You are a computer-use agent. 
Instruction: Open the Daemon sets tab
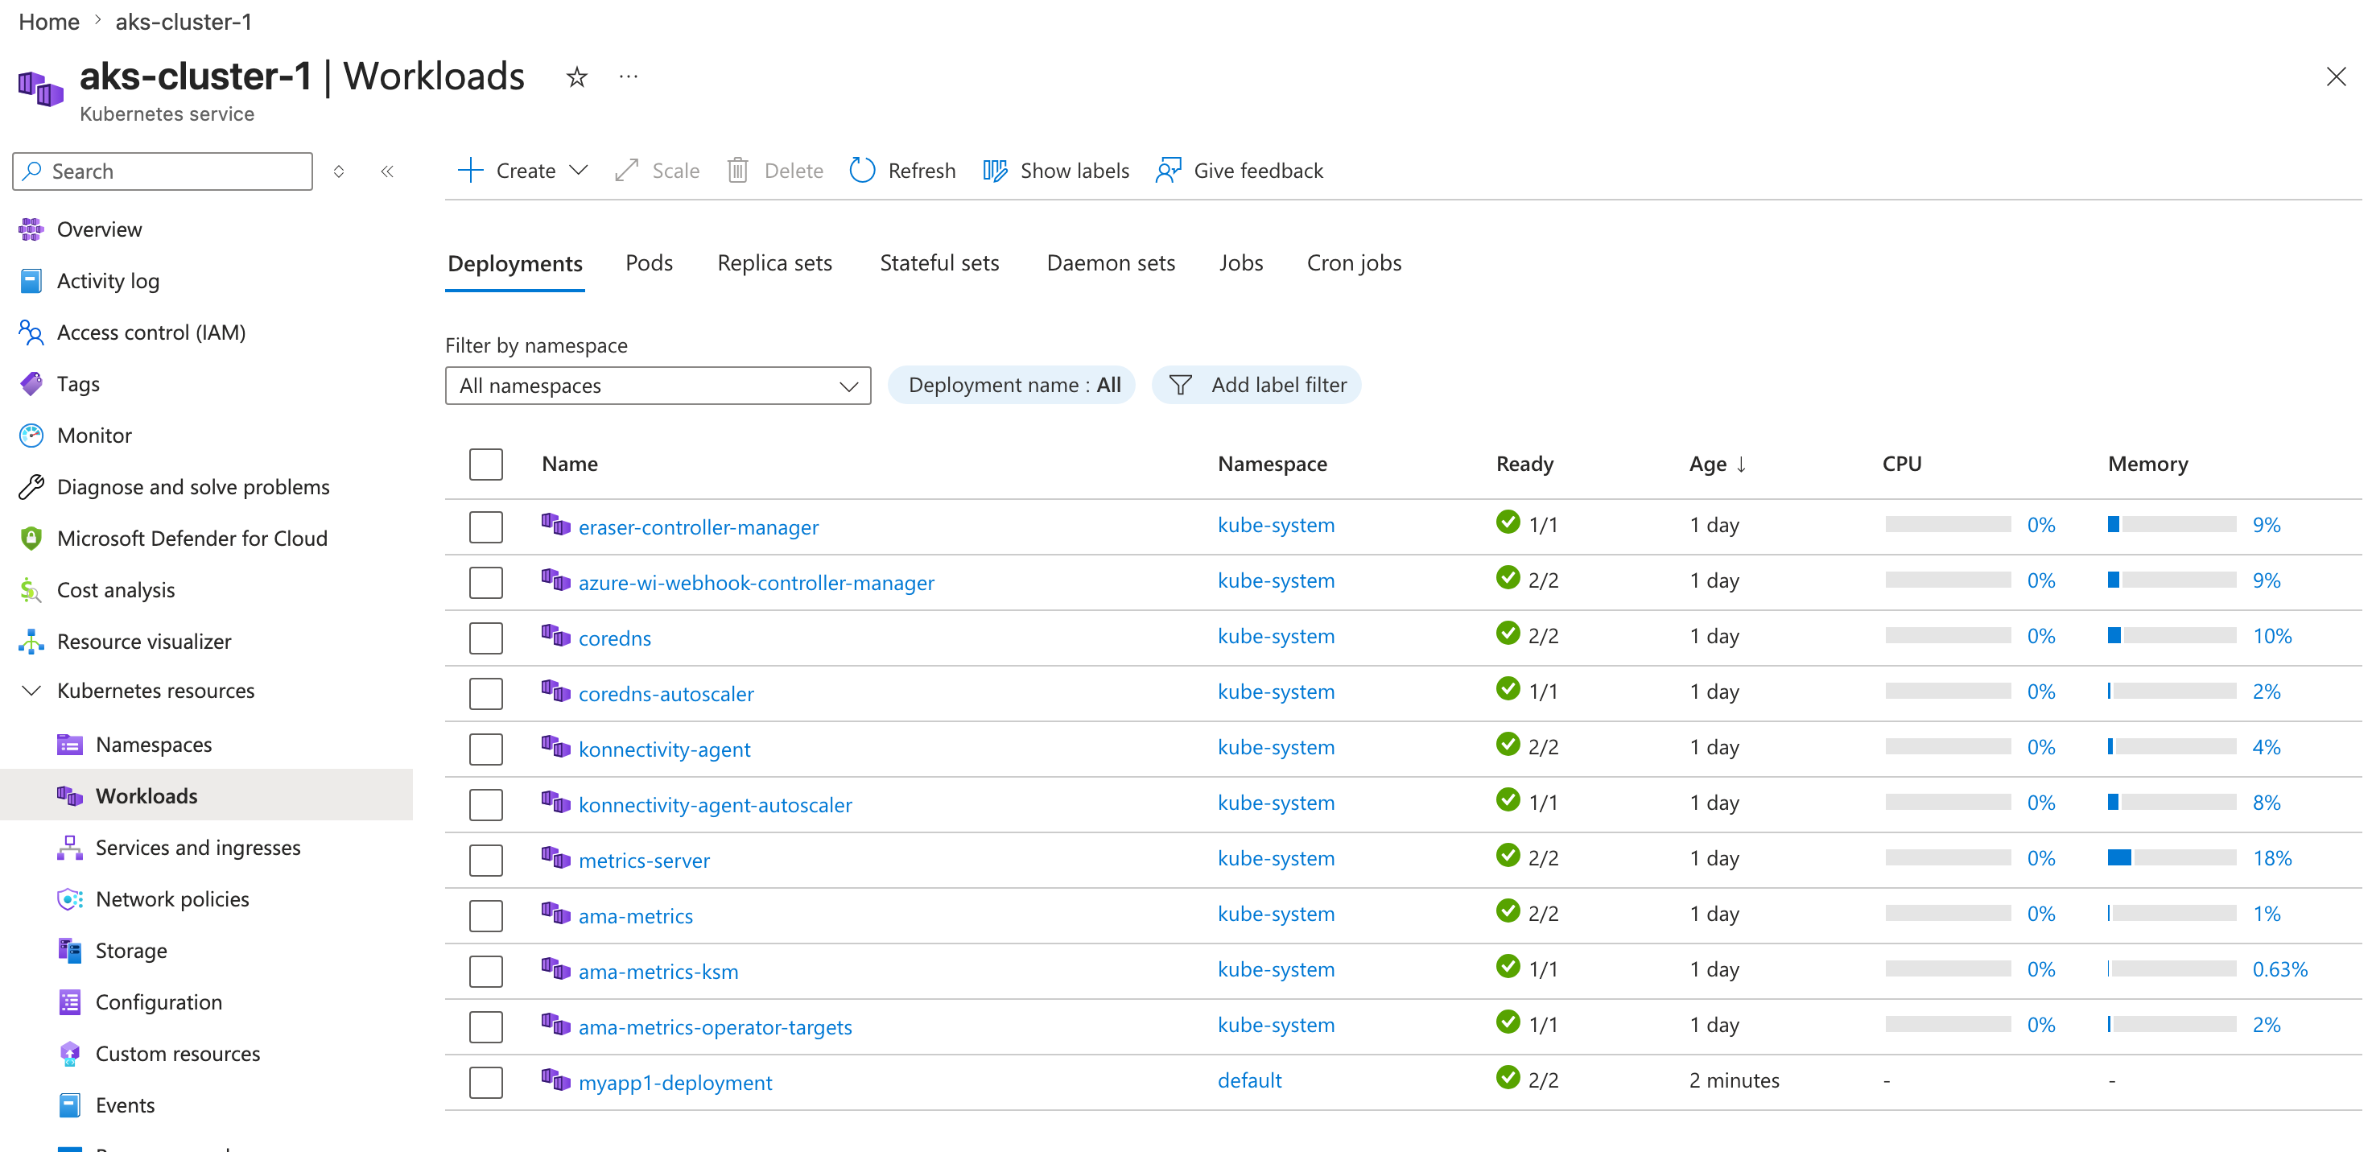1111,263
